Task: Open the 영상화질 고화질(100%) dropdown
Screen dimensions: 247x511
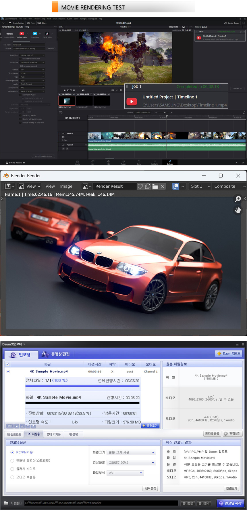Action: [x=132, y=463]
